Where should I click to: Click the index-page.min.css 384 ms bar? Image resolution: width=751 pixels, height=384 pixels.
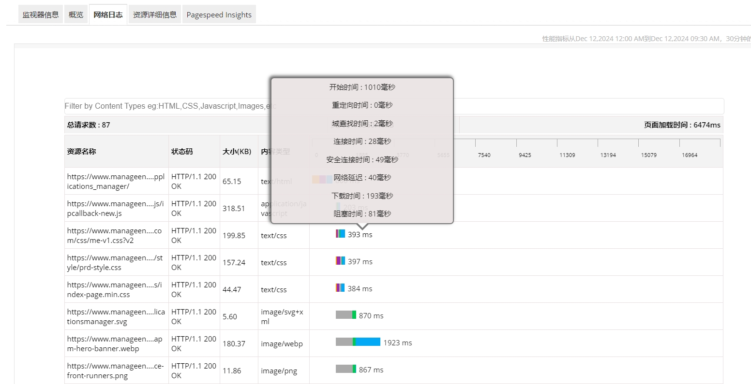pyautogui.click(x=340, y=288)
